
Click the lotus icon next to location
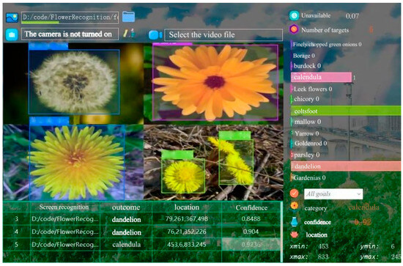tap(295, 234)
